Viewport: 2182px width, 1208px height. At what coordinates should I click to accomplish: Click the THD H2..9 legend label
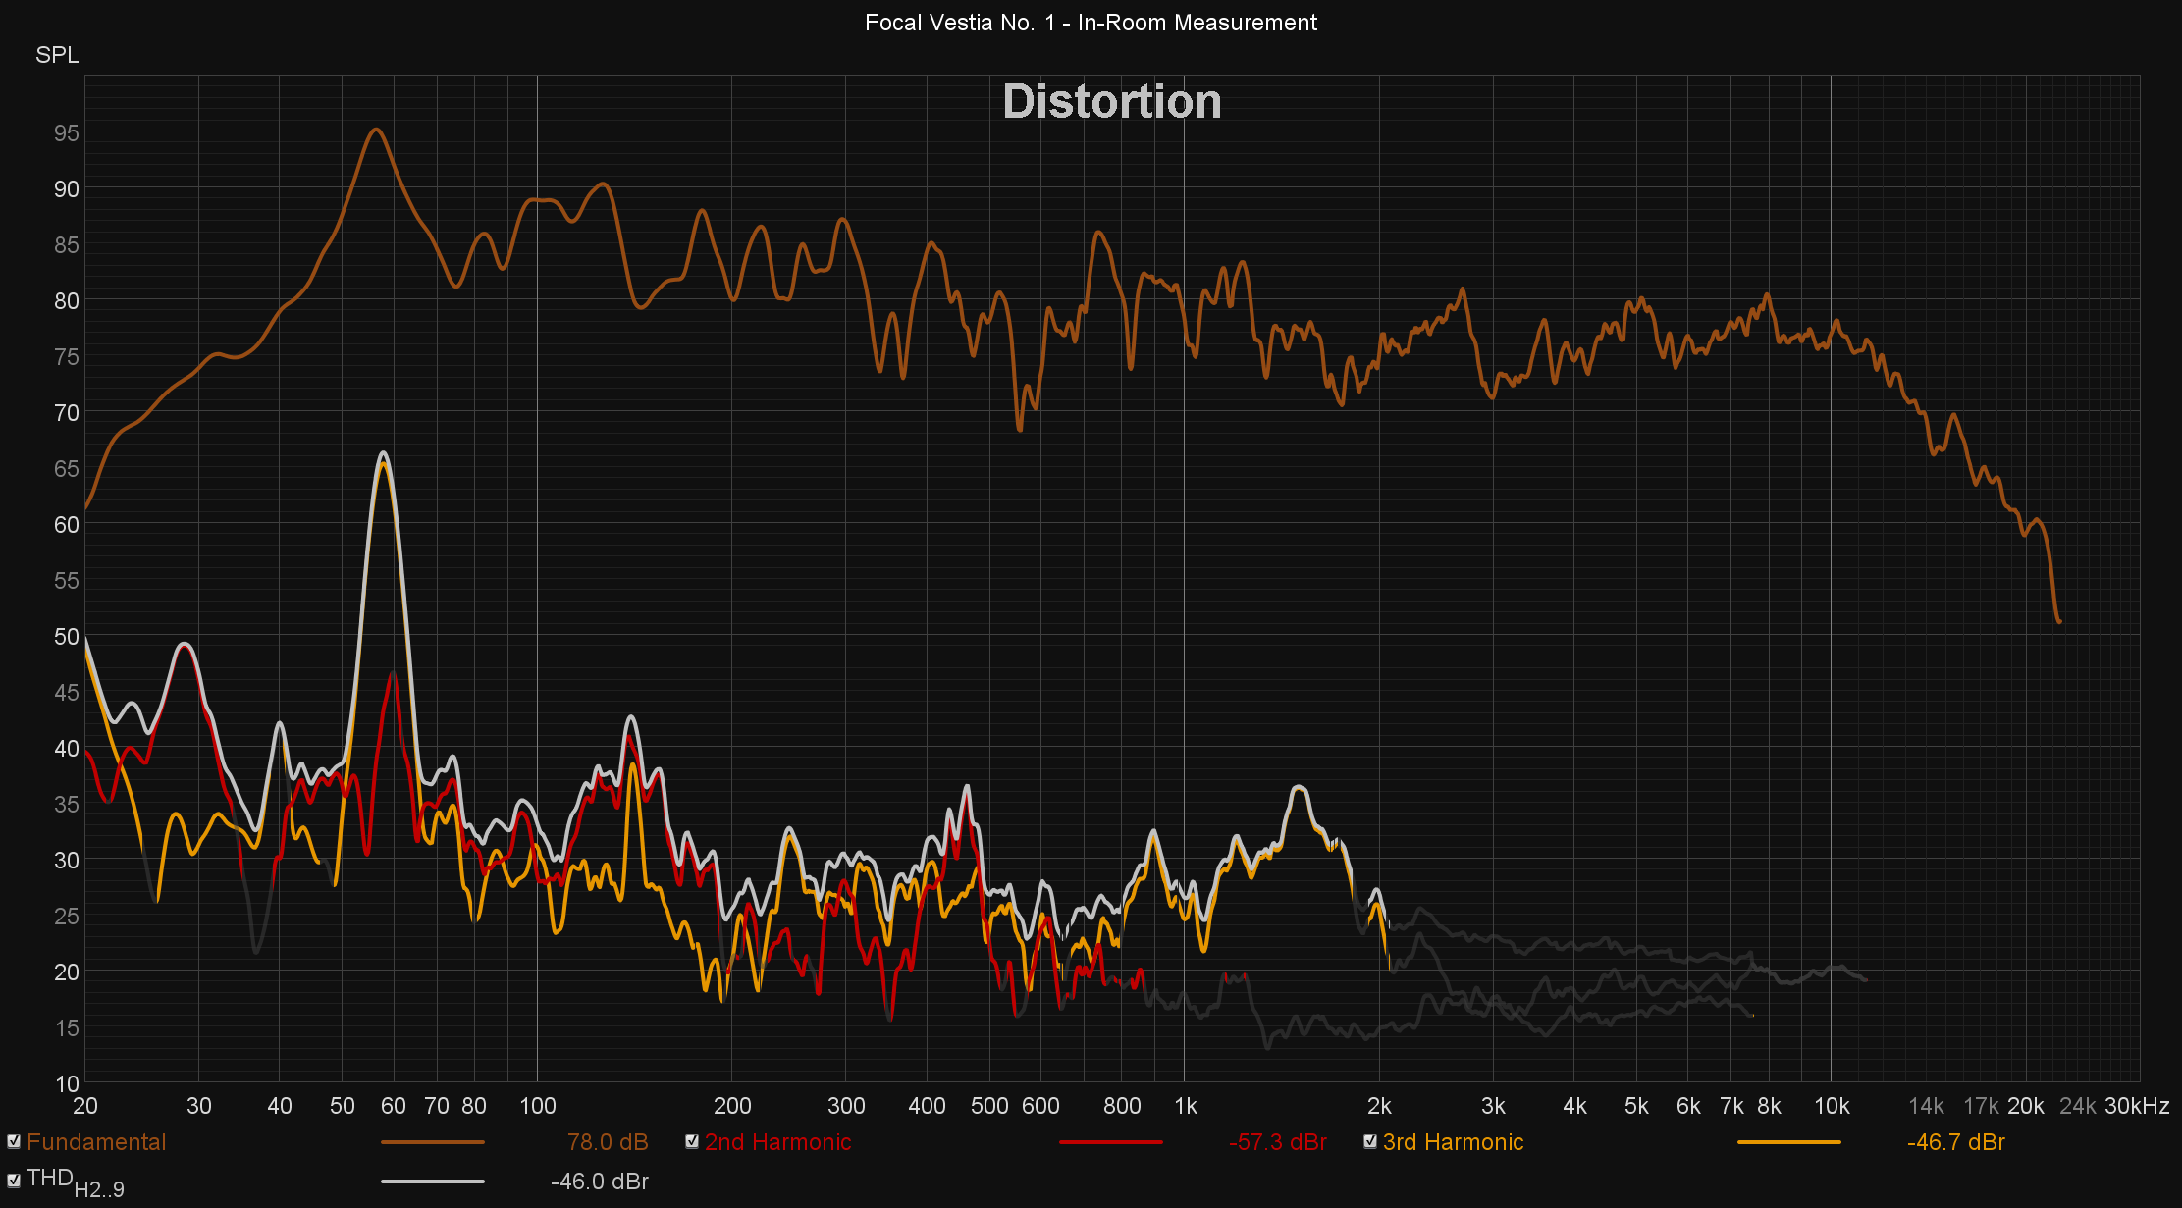coord(76,1183)
